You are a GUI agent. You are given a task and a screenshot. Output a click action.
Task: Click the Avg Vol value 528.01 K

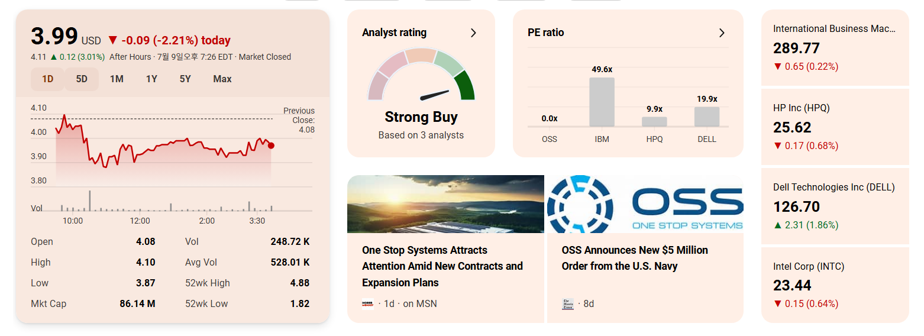(290, 263)
